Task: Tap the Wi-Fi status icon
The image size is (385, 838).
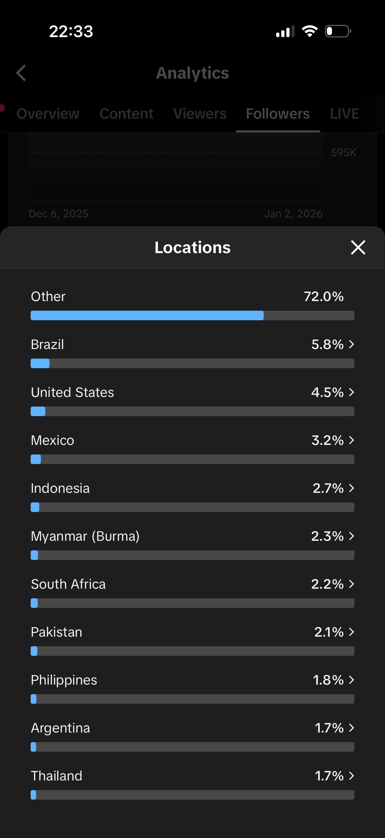Action: 310,31
